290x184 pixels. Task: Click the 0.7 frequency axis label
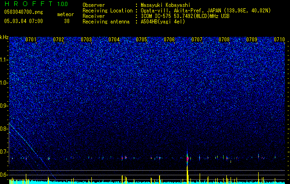(x=4, y=152)
